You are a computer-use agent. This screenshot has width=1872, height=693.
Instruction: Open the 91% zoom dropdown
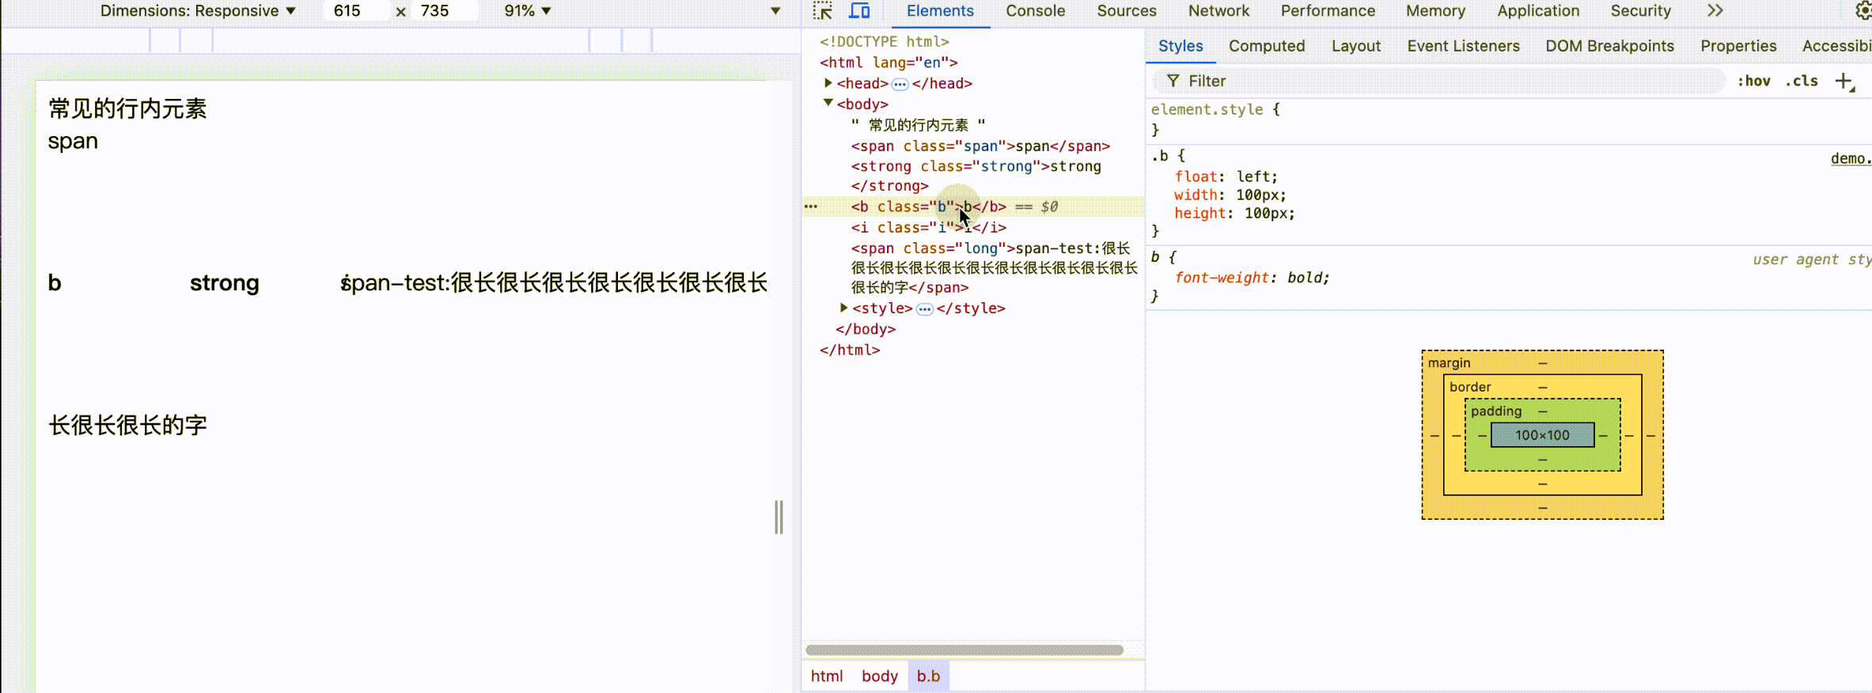pos(527,11)
